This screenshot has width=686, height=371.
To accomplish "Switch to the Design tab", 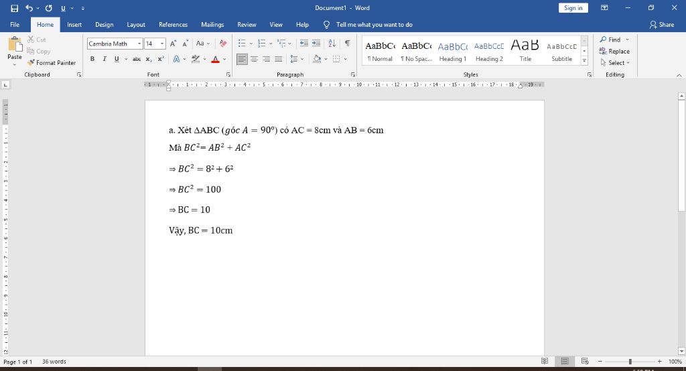I will click(x=104, y=25).
